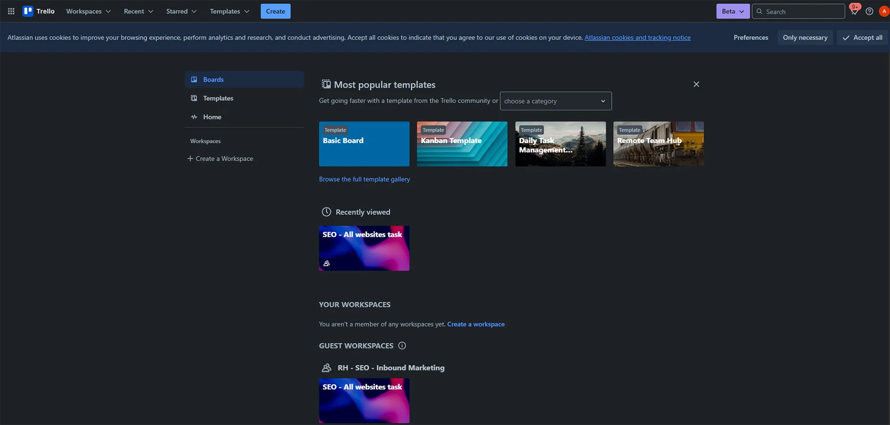Open the help question mark icon
Viewport: 890px width, 425px height.
[869, 11]
